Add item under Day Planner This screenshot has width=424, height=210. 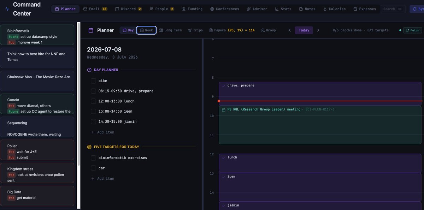[103, 132]
